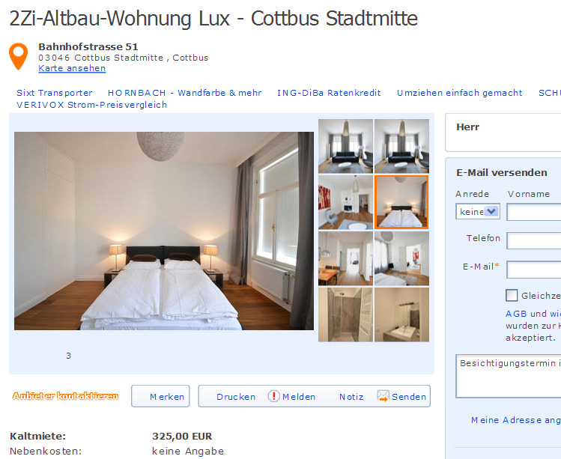Select the first living room thumbnail

click(345, 146)
